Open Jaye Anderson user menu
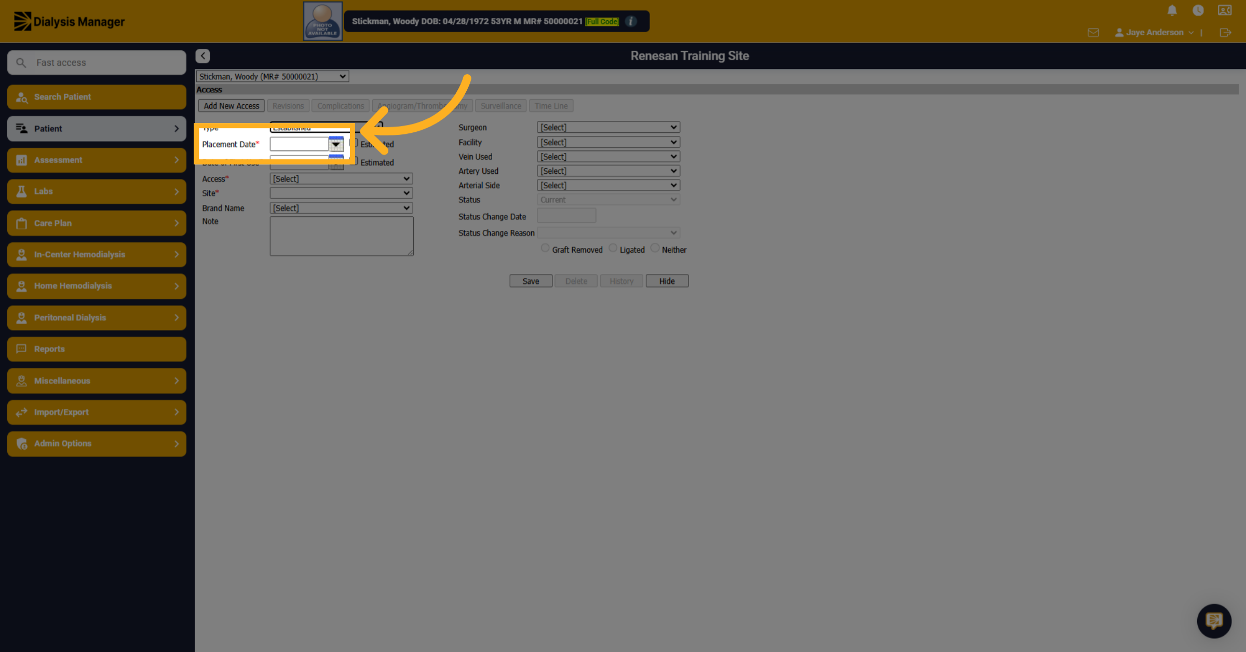 tap(1154, 32)
